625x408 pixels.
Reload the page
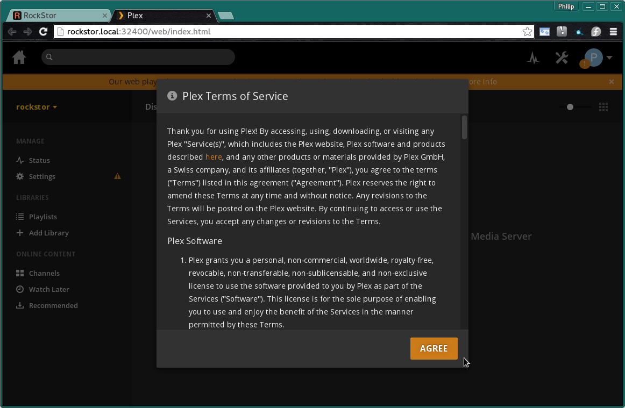(43, 32)
